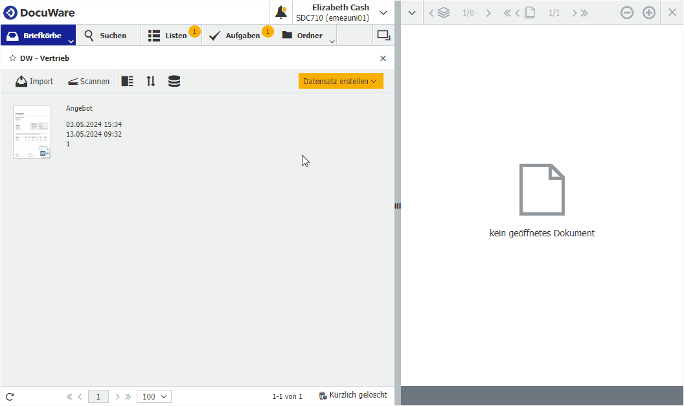Image resolution: width=684 pixels, height=406 pixels.
Task: Zoom out with the minus viewer icon
Action: pyautogui.click(x=626, y=12)
